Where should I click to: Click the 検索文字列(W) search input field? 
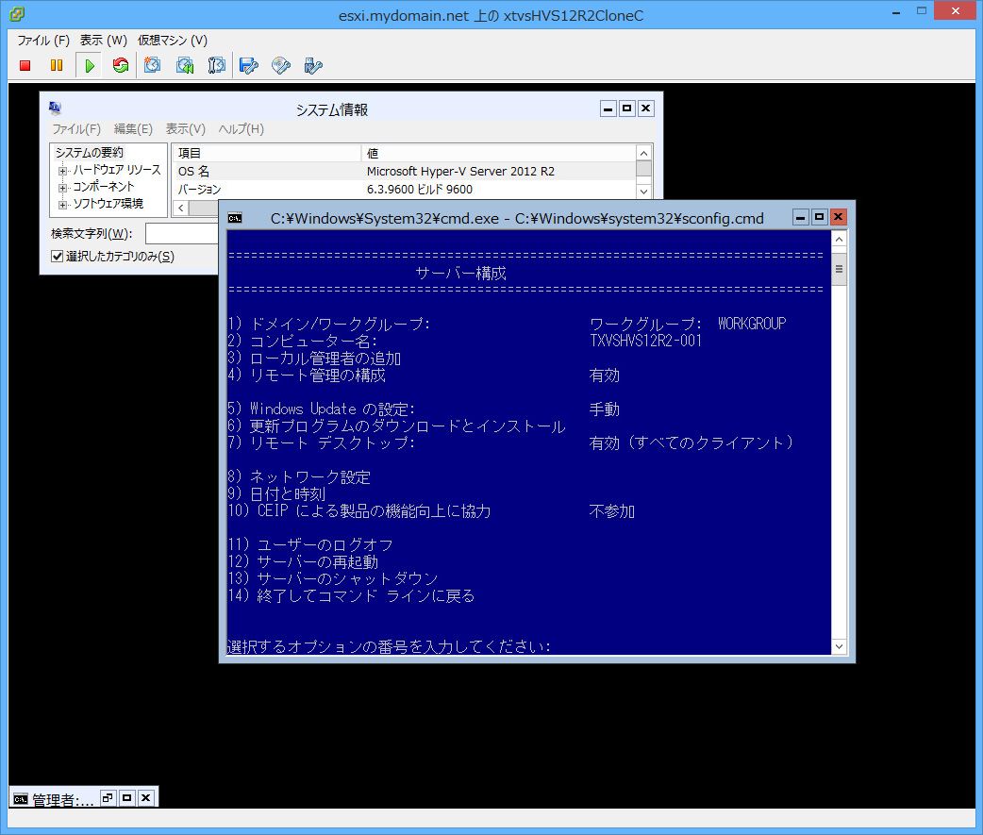(182, 234)
